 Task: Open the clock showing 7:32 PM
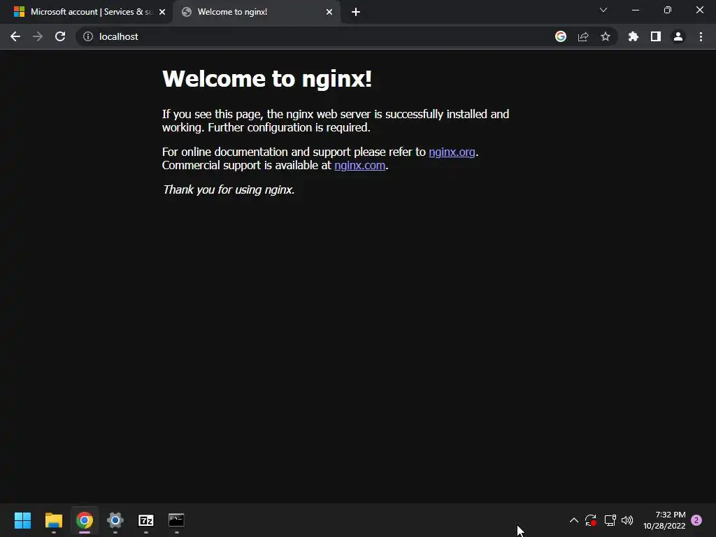click(664, 520)
